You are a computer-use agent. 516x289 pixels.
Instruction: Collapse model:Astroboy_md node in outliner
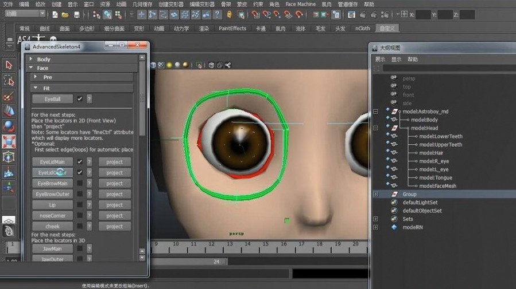(375, 112)
